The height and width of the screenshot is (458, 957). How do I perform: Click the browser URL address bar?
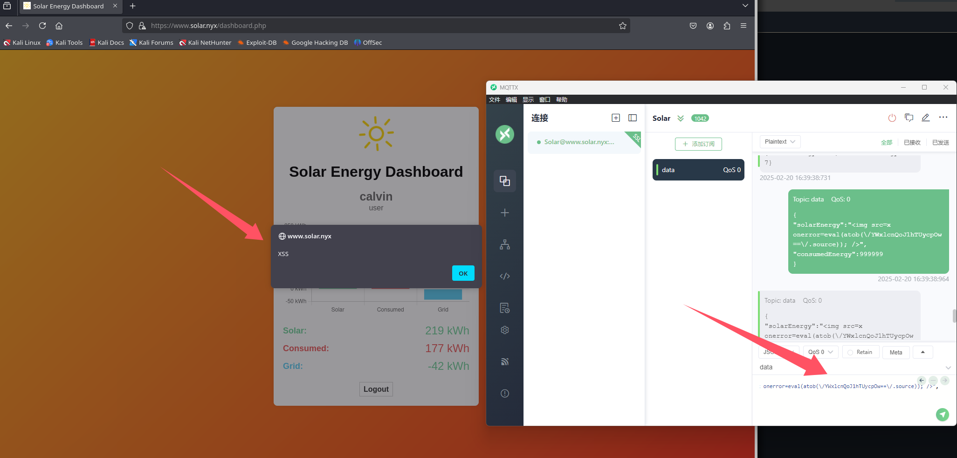tap(373, 26)
